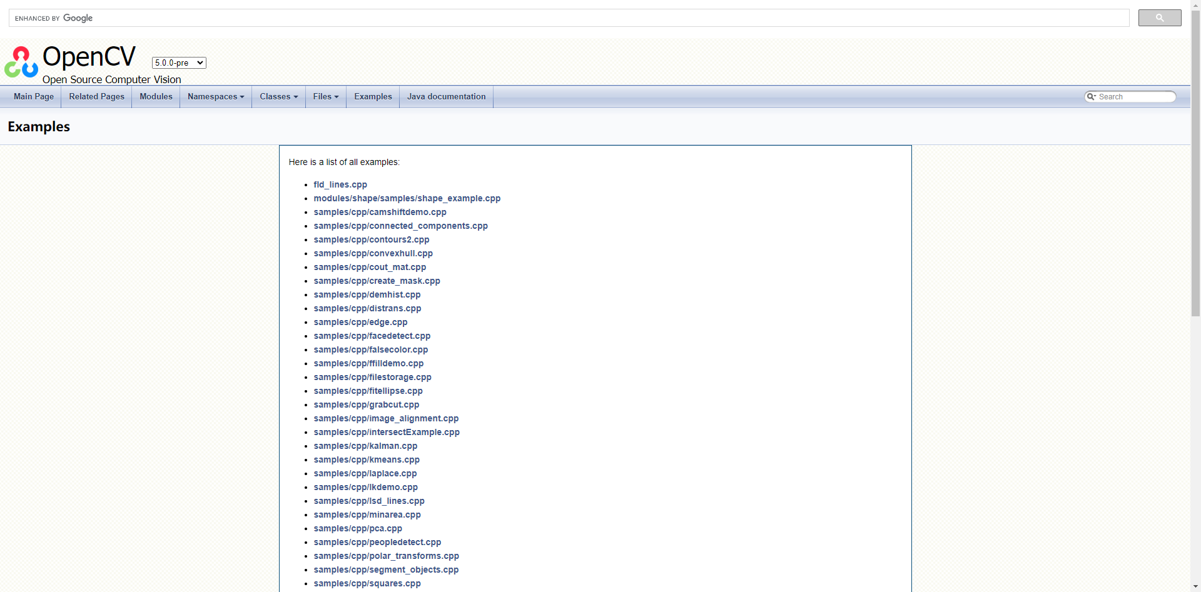Open samples/cpp/lkdemo.cpp link
The image size is (1201, 592).
click(366, 488)
